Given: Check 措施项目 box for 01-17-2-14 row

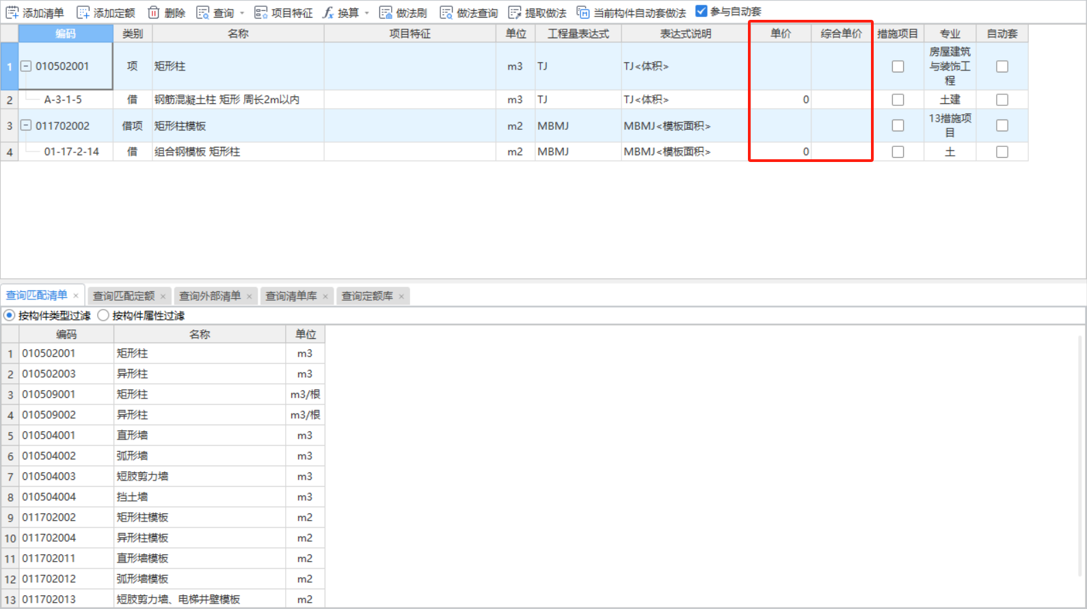Looking at the screenshot, I should point(898,152).
